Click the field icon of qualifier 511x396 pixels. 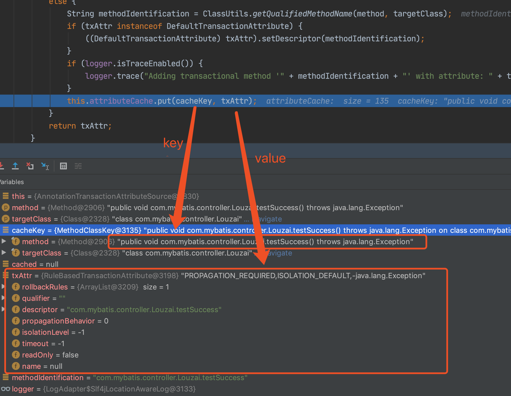[x=16, y=298]
